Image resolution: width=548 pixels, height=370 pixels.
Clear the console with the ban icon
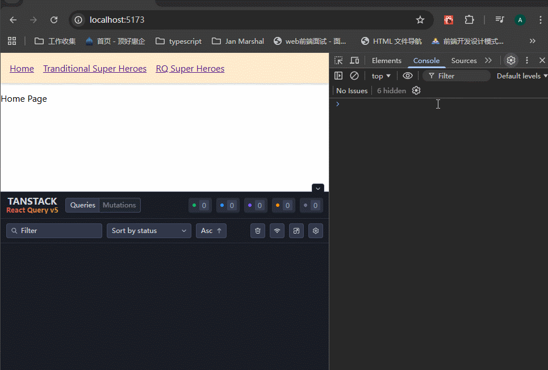[354, 76]
